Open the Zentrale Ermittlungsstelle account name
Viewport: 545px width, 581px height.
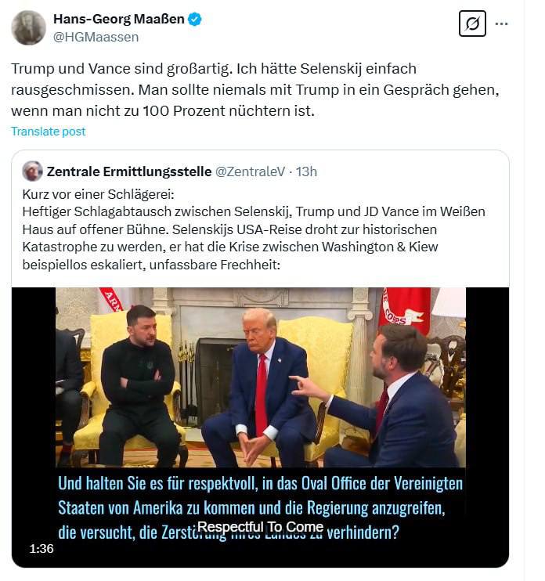pos(128,171)
